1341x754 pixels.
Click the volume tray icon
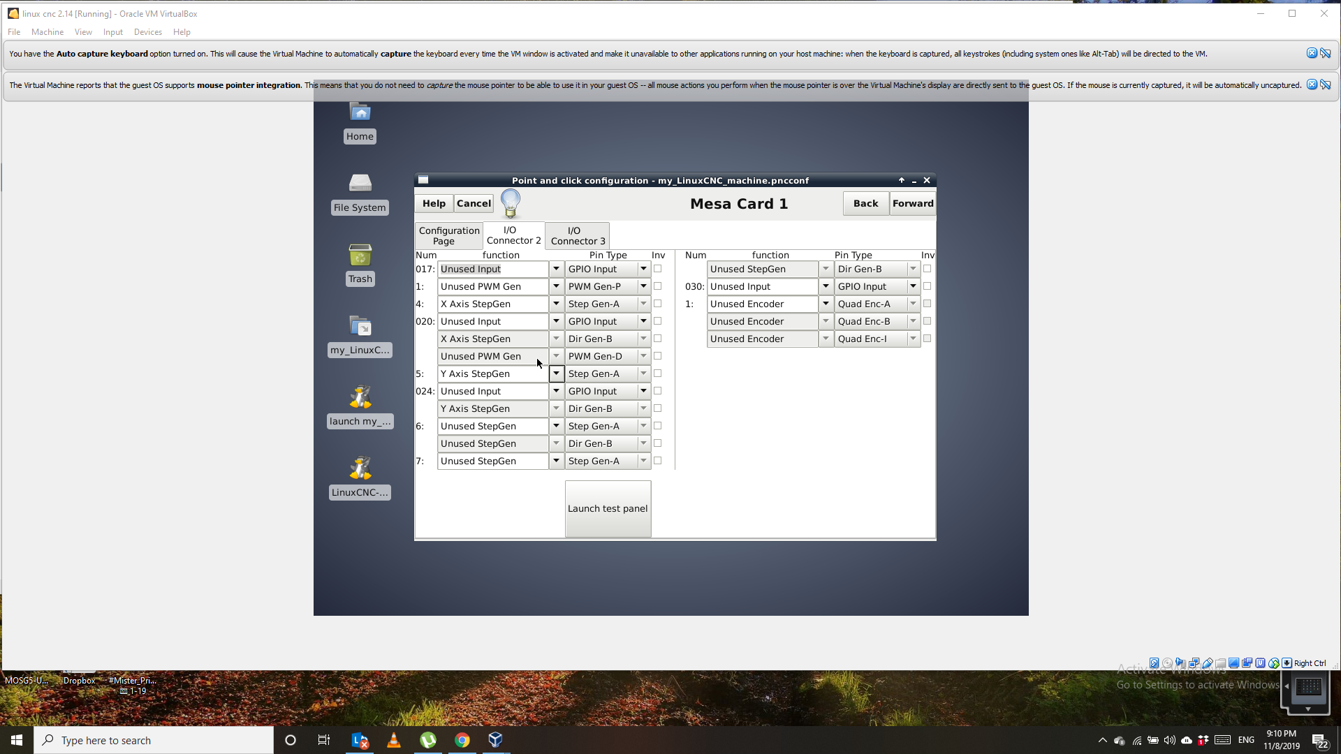tap(1169, 740)
